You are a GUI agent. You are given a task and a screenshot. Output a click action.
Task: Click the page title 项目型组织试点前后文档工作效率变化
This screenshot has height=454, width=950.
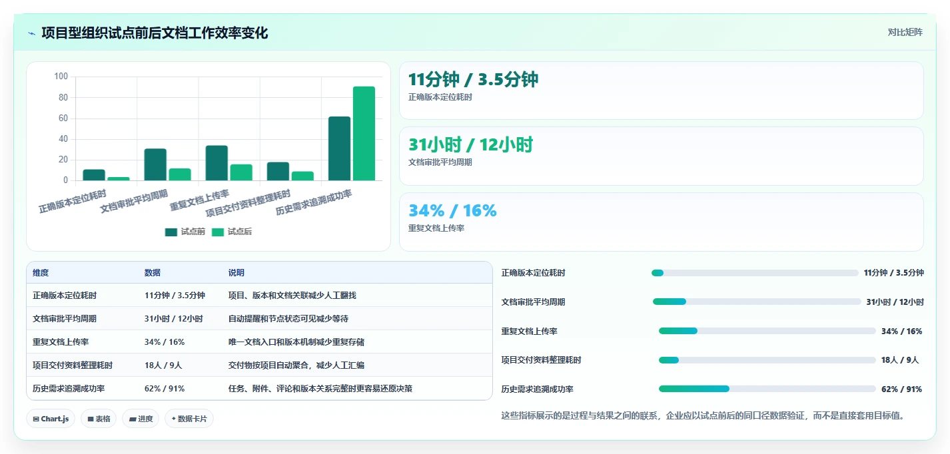click(x=155, y=33)
